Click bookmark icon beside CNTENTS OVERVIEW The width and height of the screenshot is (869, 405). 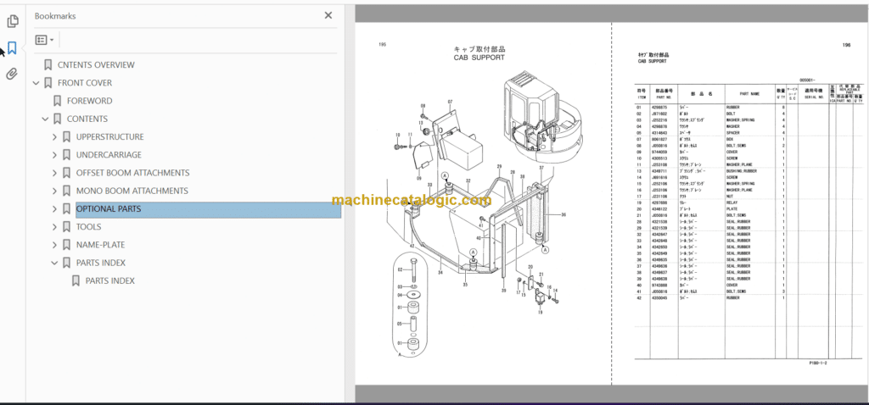(48, 64)
